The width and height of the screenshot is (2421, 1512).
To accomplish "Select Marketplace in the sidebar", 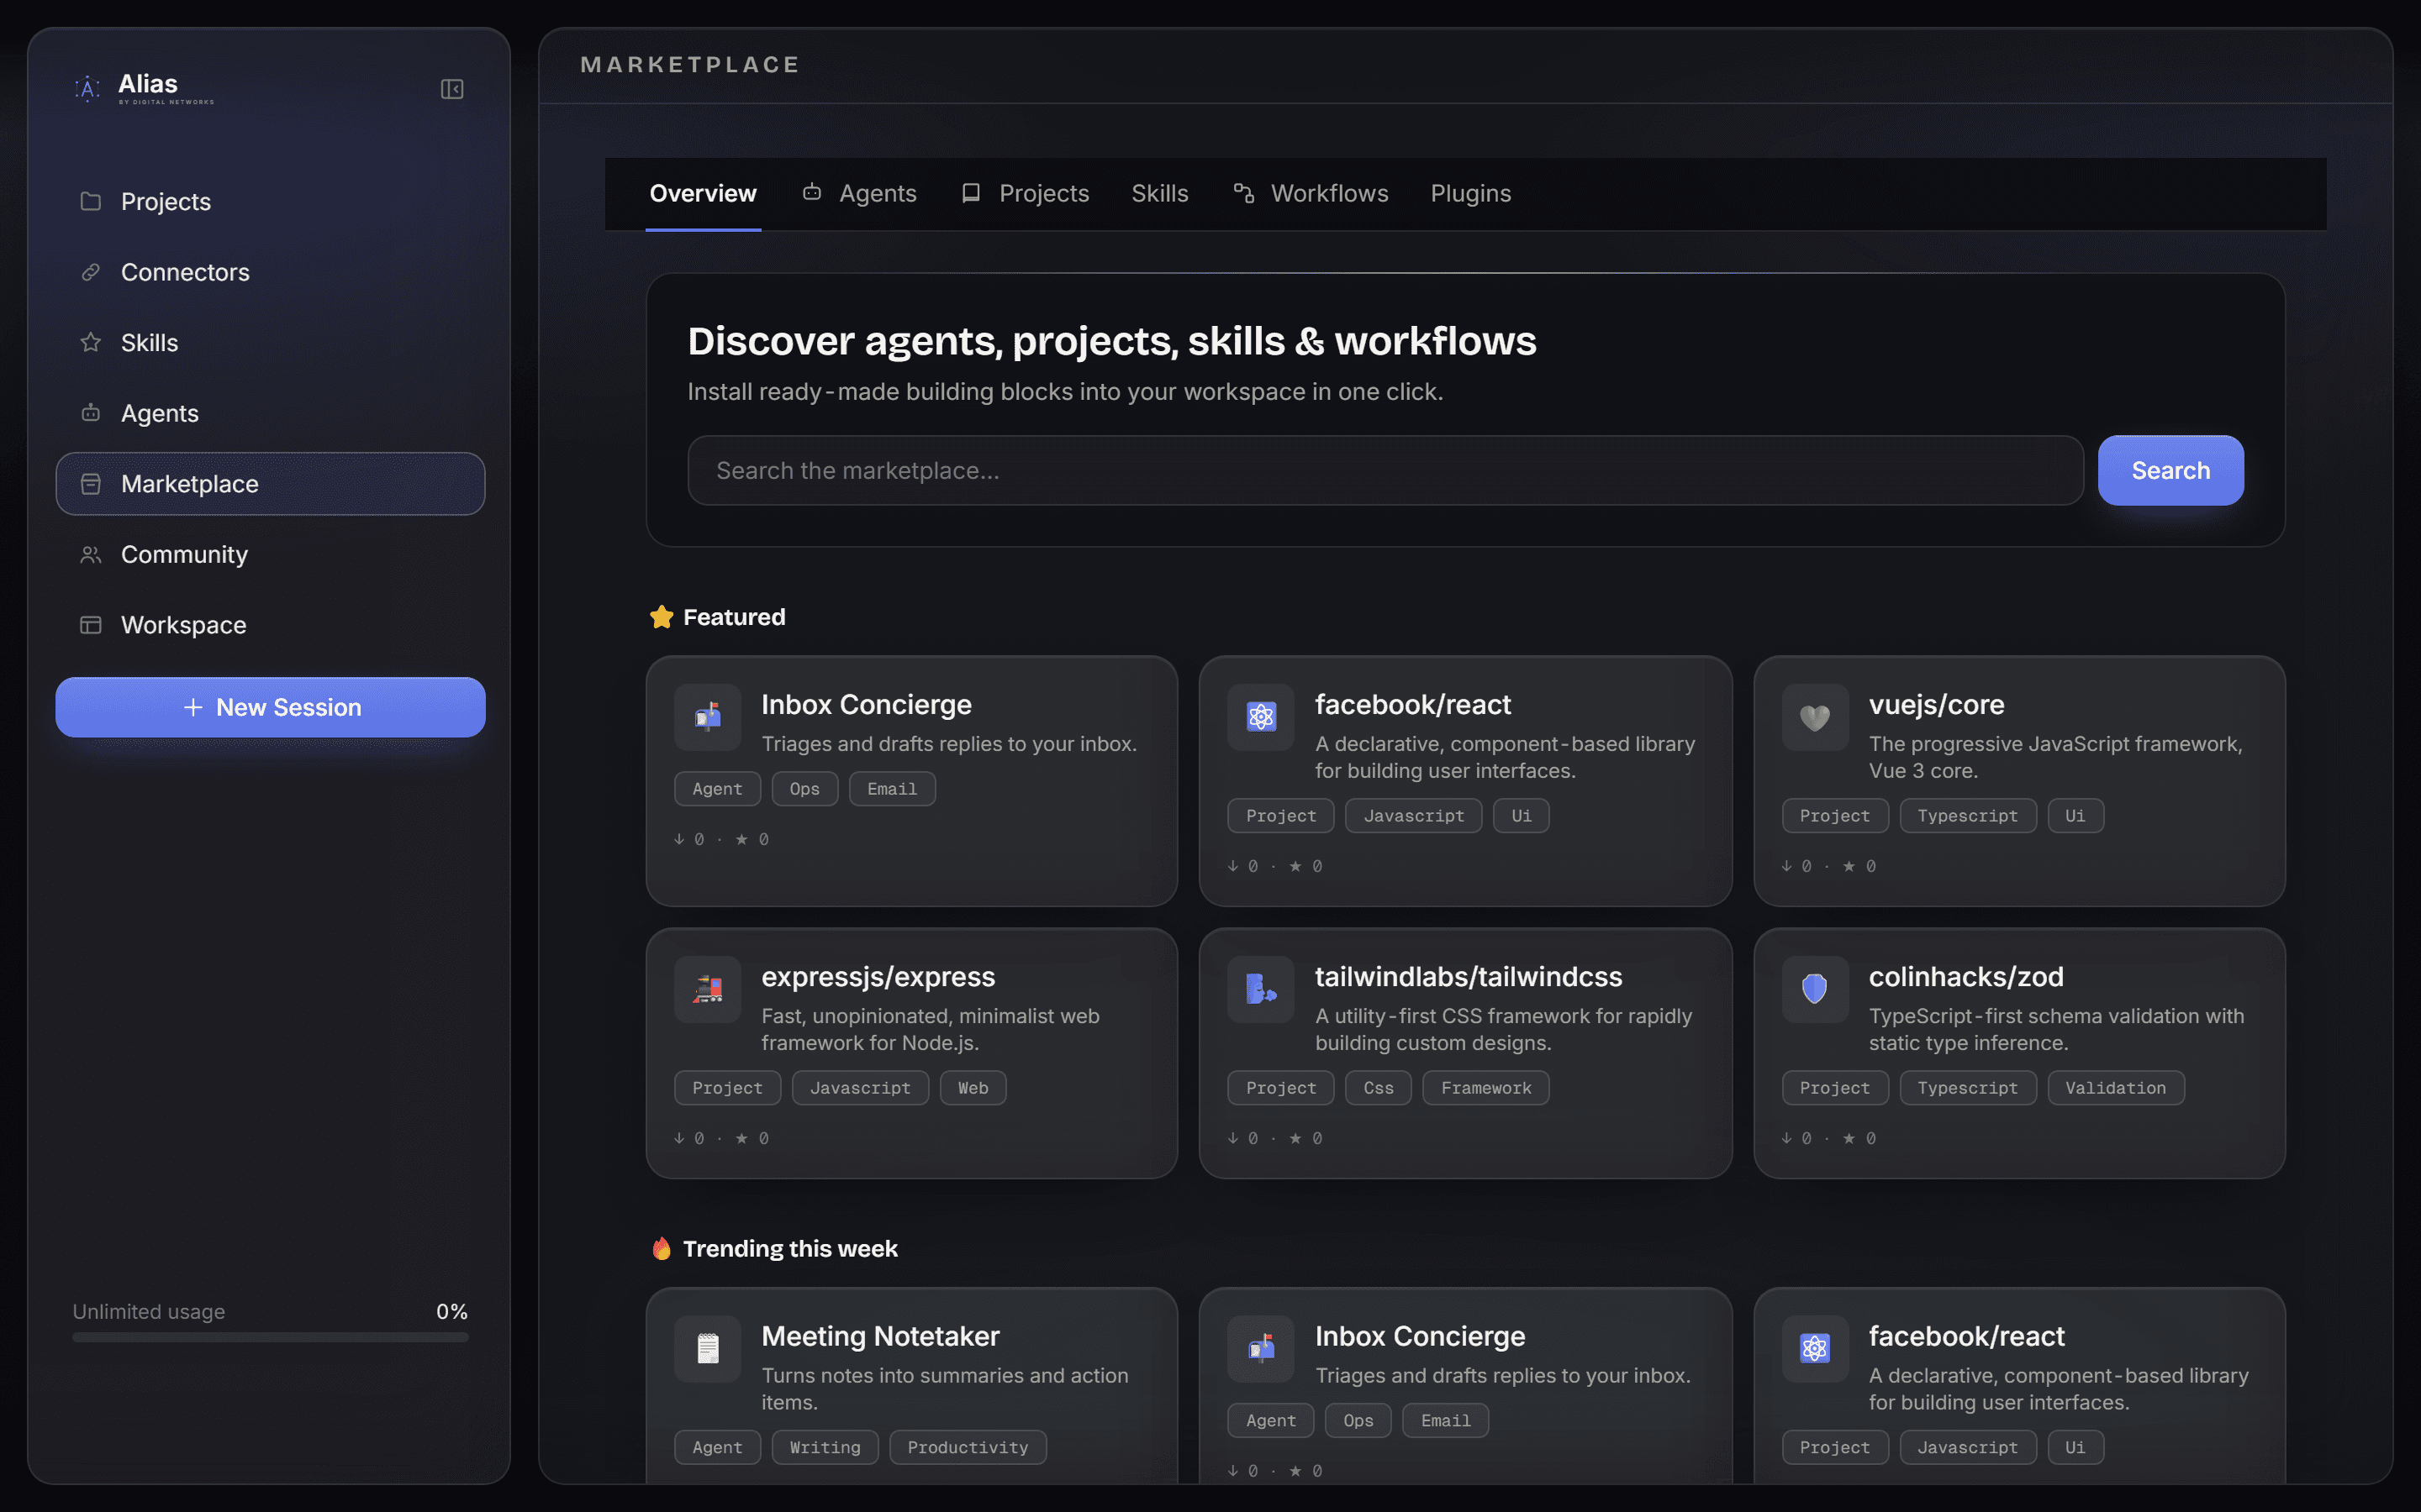I will [x=270, y=484].
